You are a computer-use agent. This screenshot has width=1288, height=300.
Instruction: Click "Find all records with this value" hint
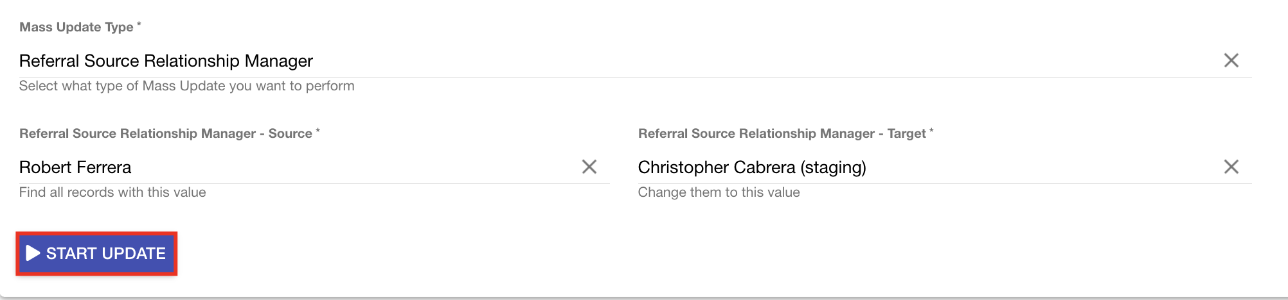[x=112, y=192]
